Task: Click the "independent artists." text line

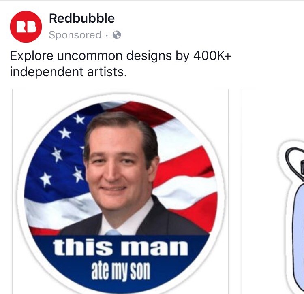Action: [68, 72]
